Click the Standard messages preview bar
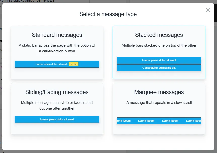217x153 pixels. (x=57, y=64)
